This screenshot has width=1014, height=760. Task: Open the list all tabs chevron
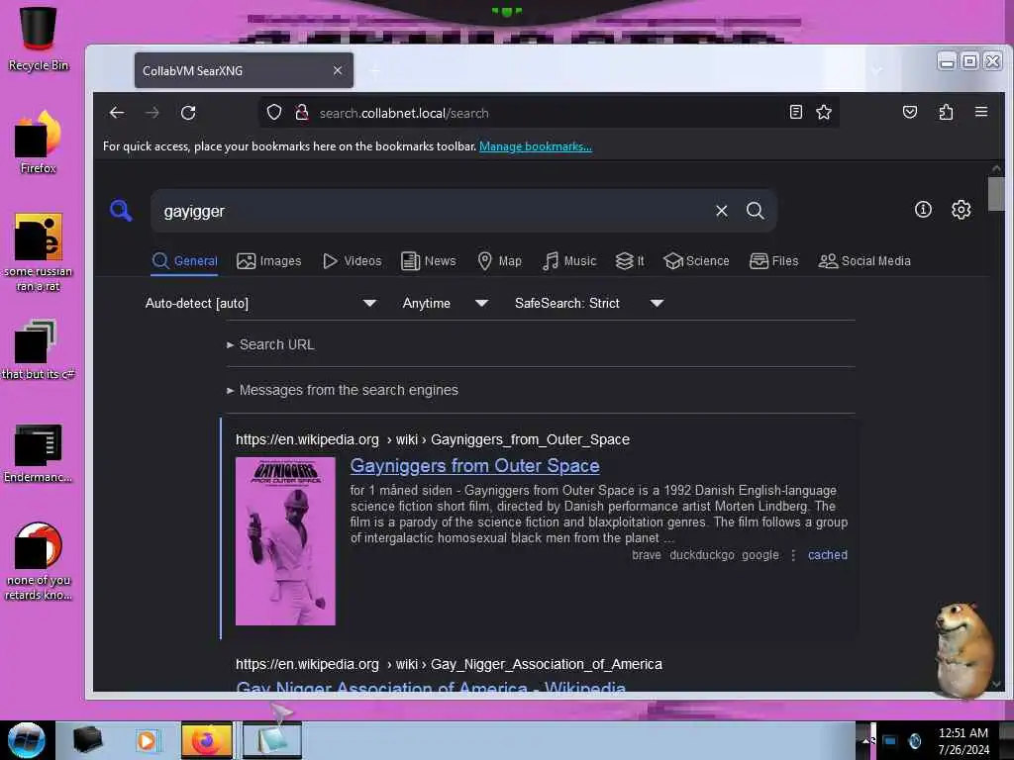tap(877, 70)
